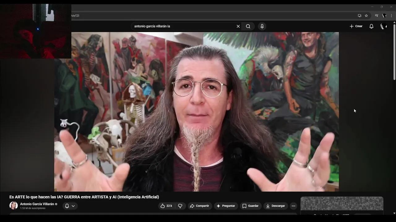The width and height of the screenshot is (396, 222).
Task: Click the scrollbar up arrow
Action: coord(394,23)
